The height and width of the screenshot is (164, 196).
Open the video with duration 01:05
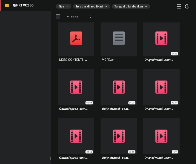pos(119,87)
